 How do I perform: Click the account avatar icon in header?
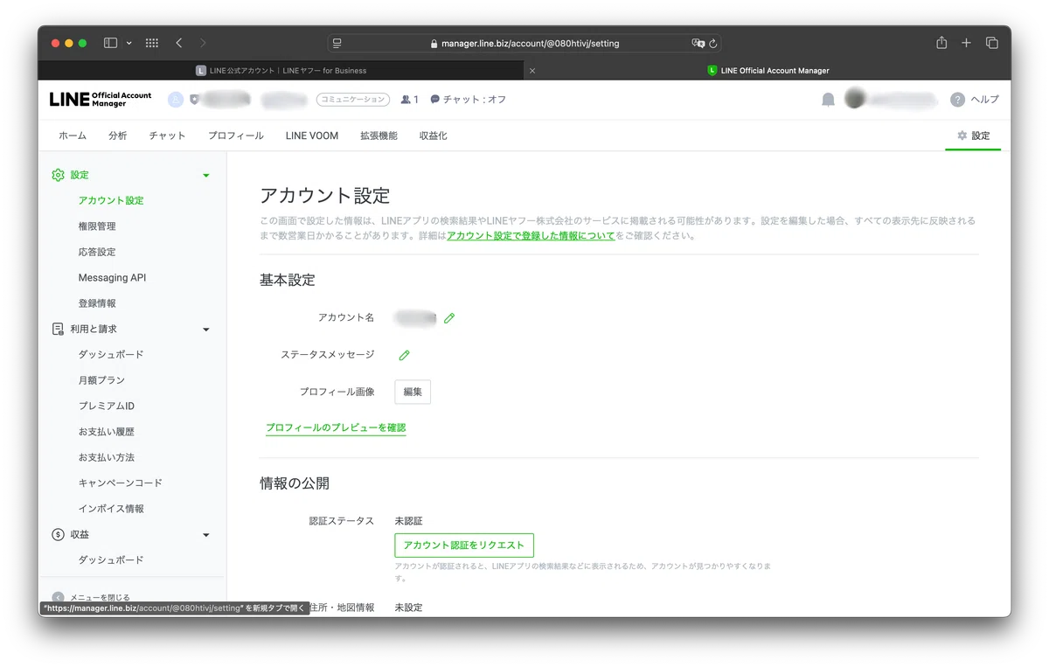176,100
